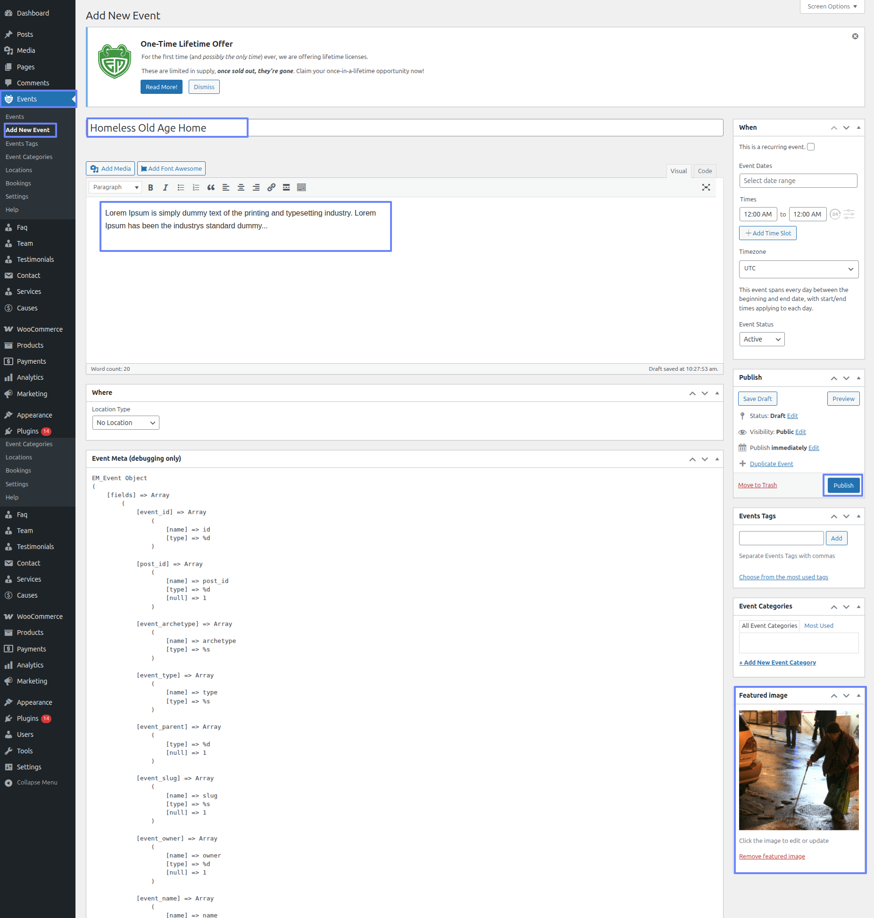
Task: Create a bulleted list
Action: point(181,187)
